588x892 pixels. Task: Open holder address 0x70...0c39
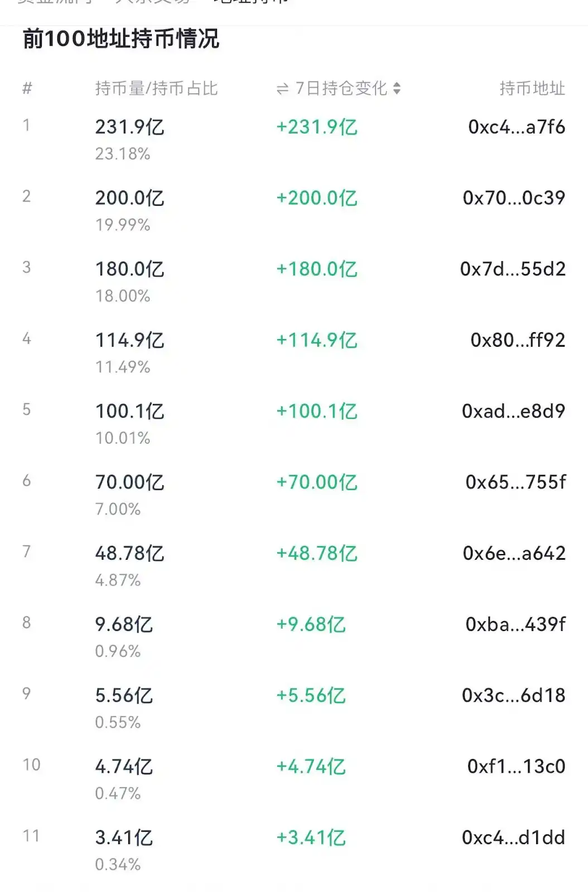513,198
